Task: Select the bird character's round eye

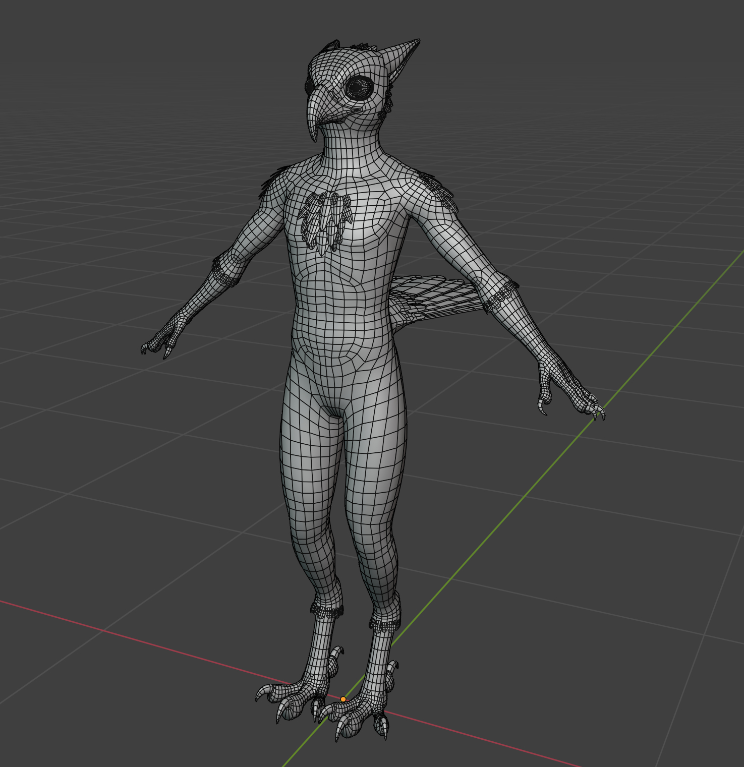Action: tap(359, 88)
